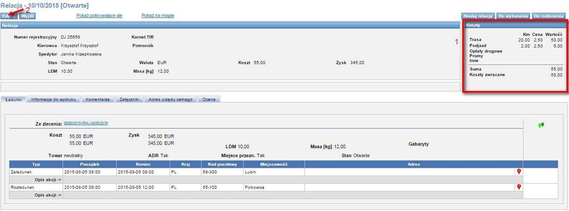The image size is (569, 211).
Task: Click the Podjazd row in Koszty
Action: pyautogui.click(x=516, y=46)
